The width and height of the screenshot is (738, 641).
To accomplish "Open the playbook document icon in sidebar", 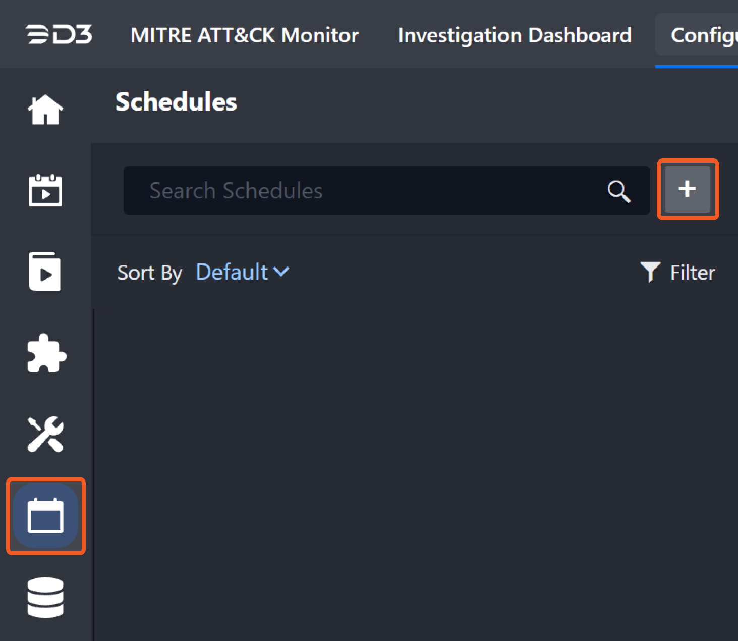I will tap(45, 272).
